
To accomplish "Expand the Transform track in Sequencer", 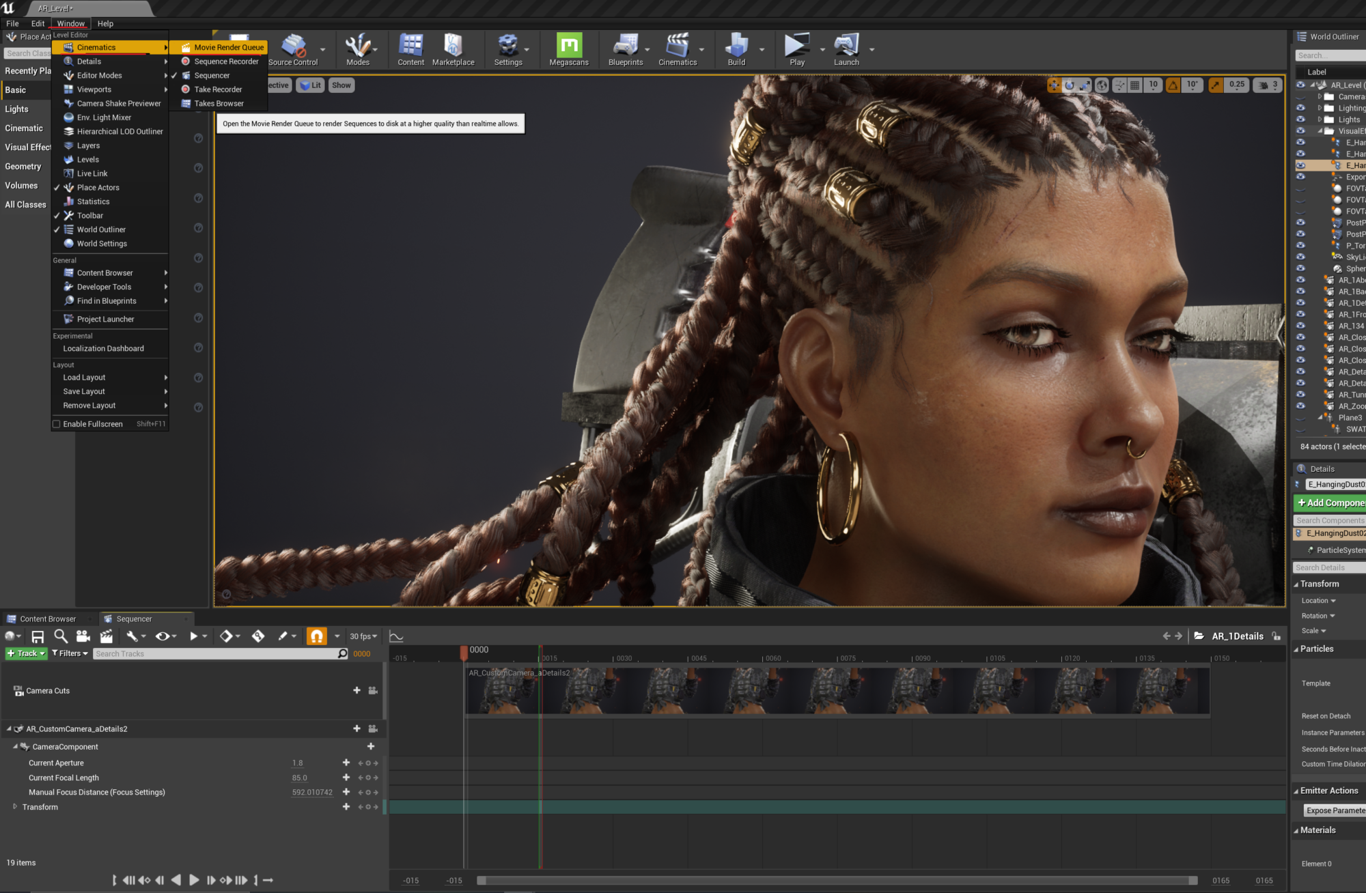I will [15, 806].
